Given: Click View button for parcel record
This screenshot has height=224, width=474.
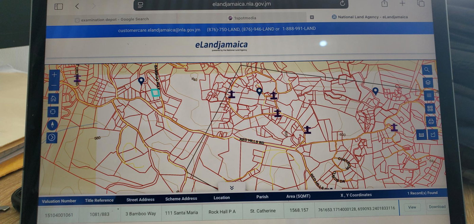Looking at the screenshot, I should point(412,207).
